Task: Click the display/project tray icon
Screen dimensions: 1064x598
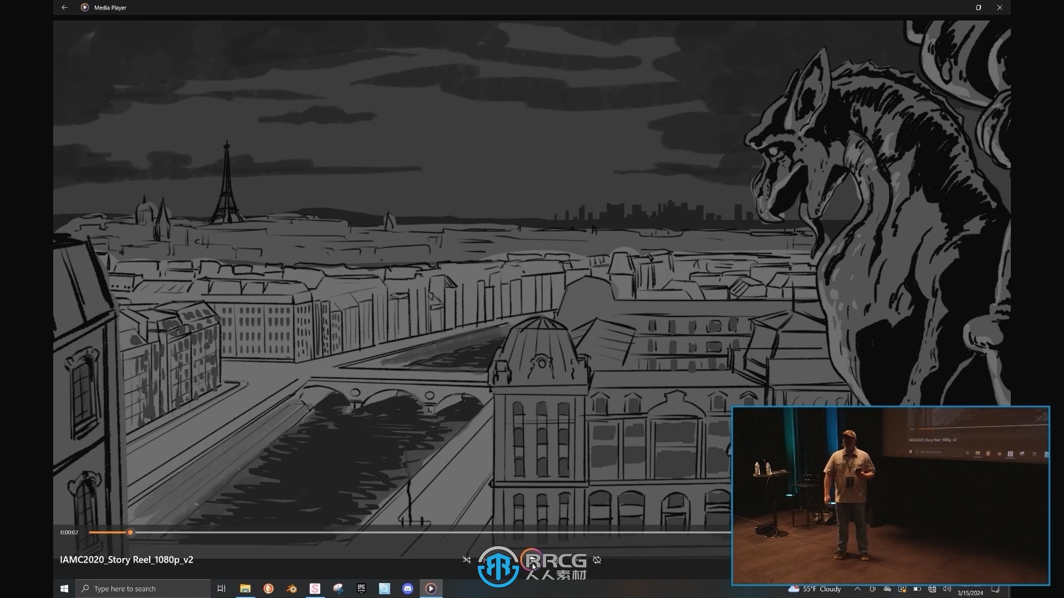Action: pyautogui.click(x=872, y=589)
